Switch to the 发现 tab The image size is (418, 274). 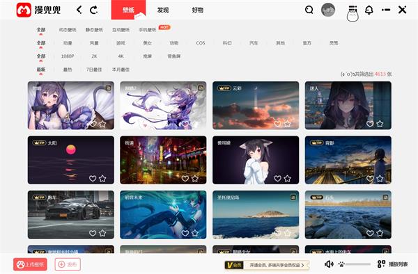tap(163, 10)
